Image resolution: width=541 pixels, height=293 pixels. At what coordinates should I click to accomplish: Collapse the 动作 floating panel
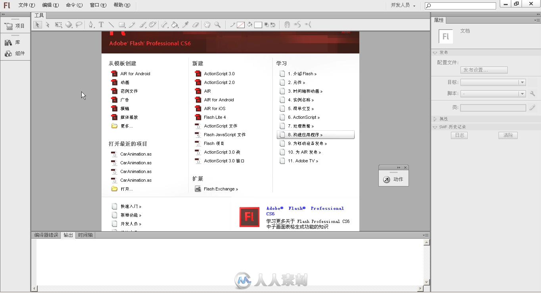pyautogui.click(x=399, y=168)
